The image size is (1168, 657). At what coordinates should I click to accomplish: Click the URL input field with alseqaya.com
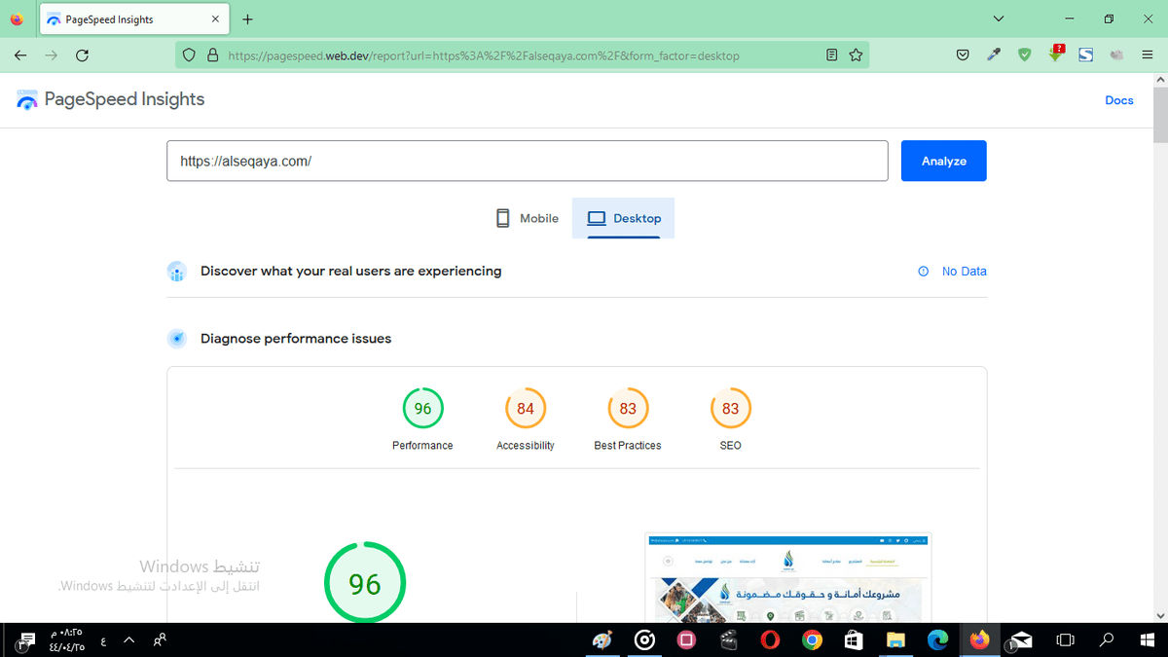click(527, 161)
